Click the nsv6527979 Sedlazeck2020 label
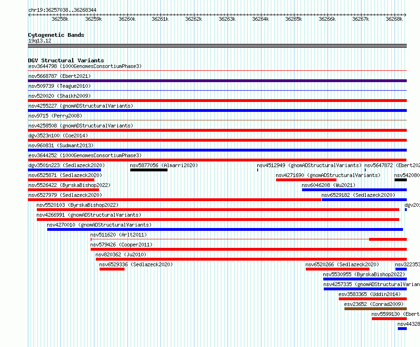This screenshot has width=420, height=347. (65, 195)
